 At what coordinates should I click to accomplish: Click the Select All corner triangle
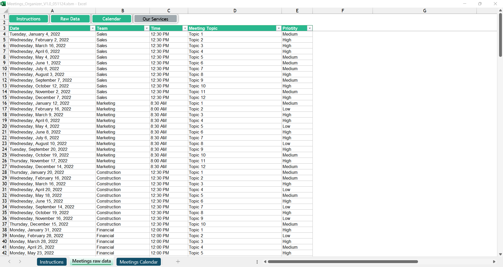click(5, 11)
